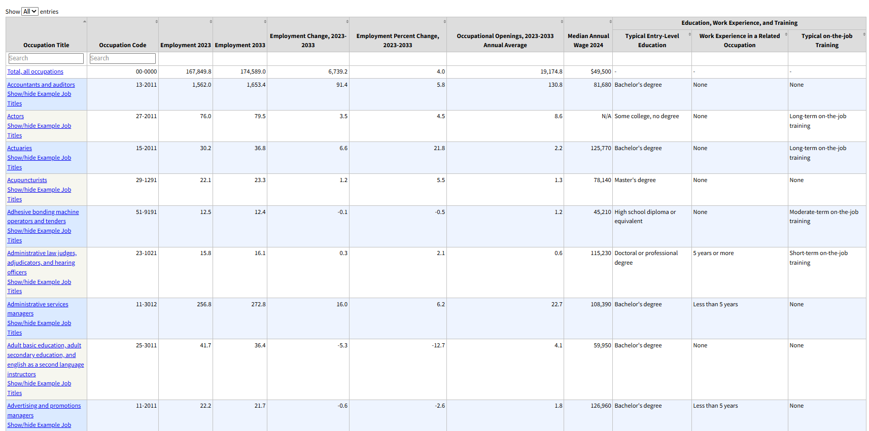
Task: Open Adult basic education instructors link
Action: (x=46, y=360)
